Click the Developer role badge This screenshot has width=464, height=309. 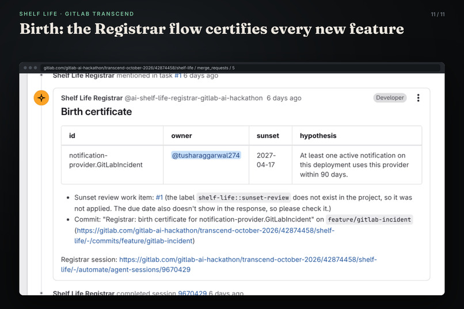pos(390,98)
